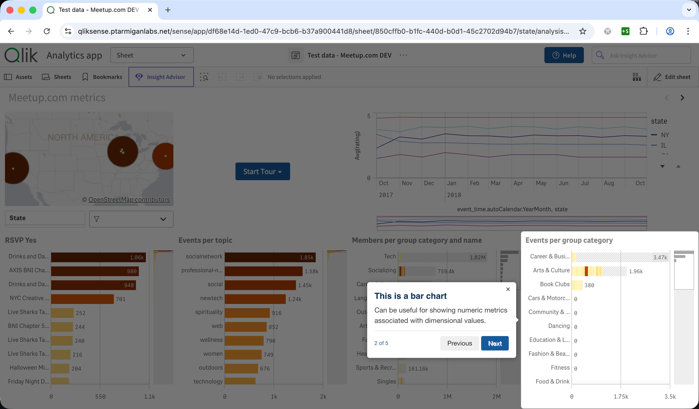Open the Sheets menu
This screenshot has height=409, width=699.
click(x=57, y=77)
